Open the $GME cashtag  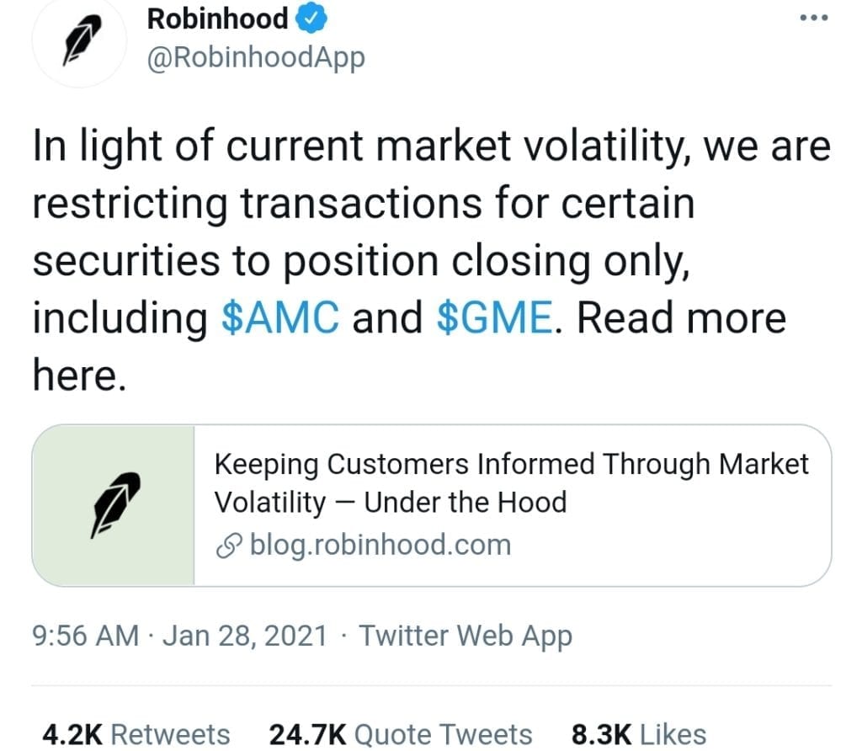495,317
